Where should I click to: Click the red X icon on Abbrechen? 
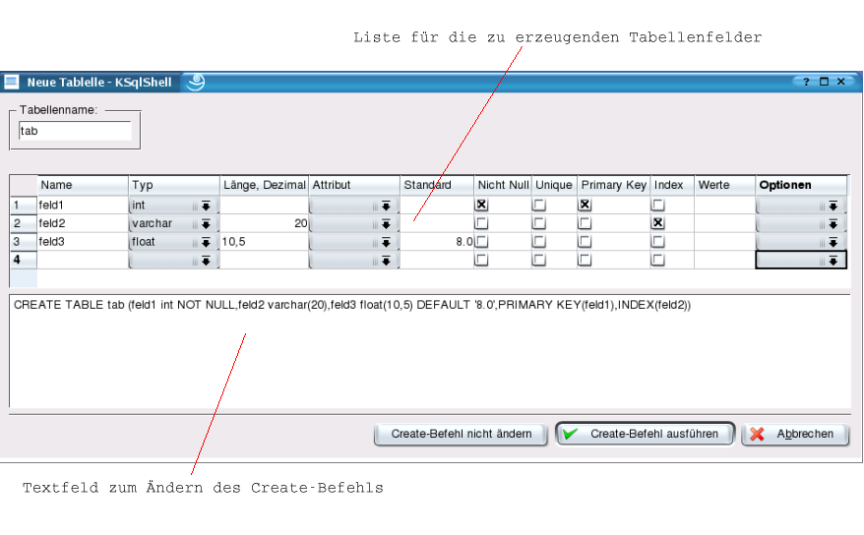tap(756, 434)
